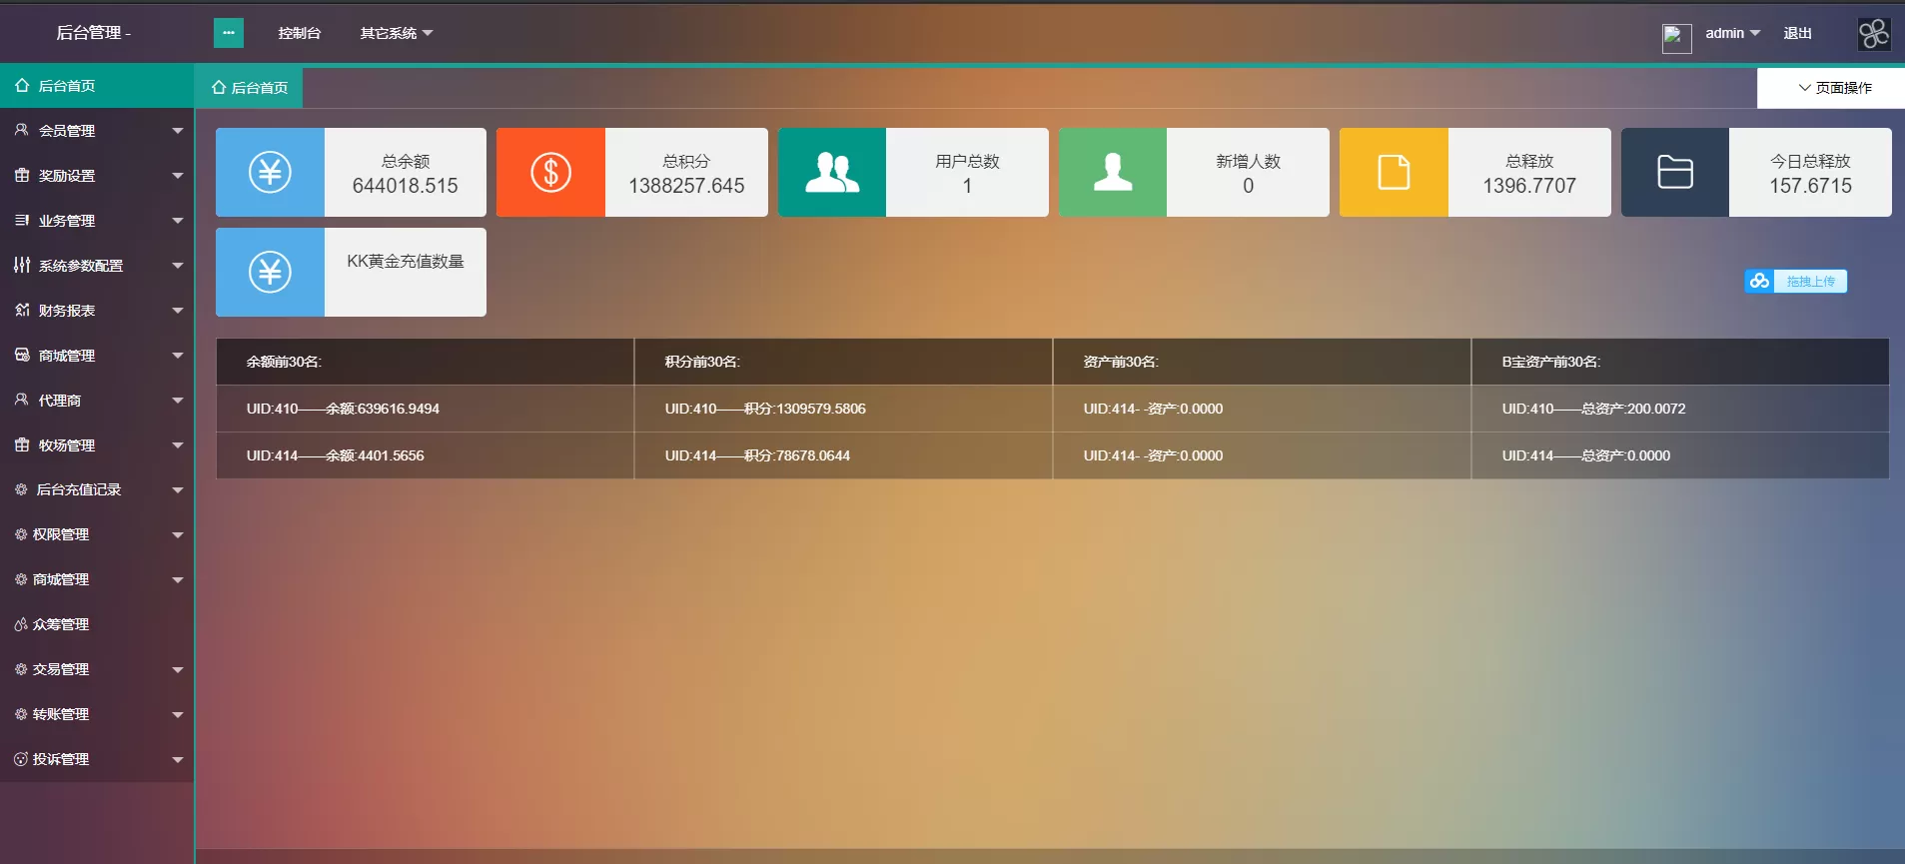Click the dark folder icon for 今日总释放
The image size is (1905, 864).
click(x=1674, y=172)
